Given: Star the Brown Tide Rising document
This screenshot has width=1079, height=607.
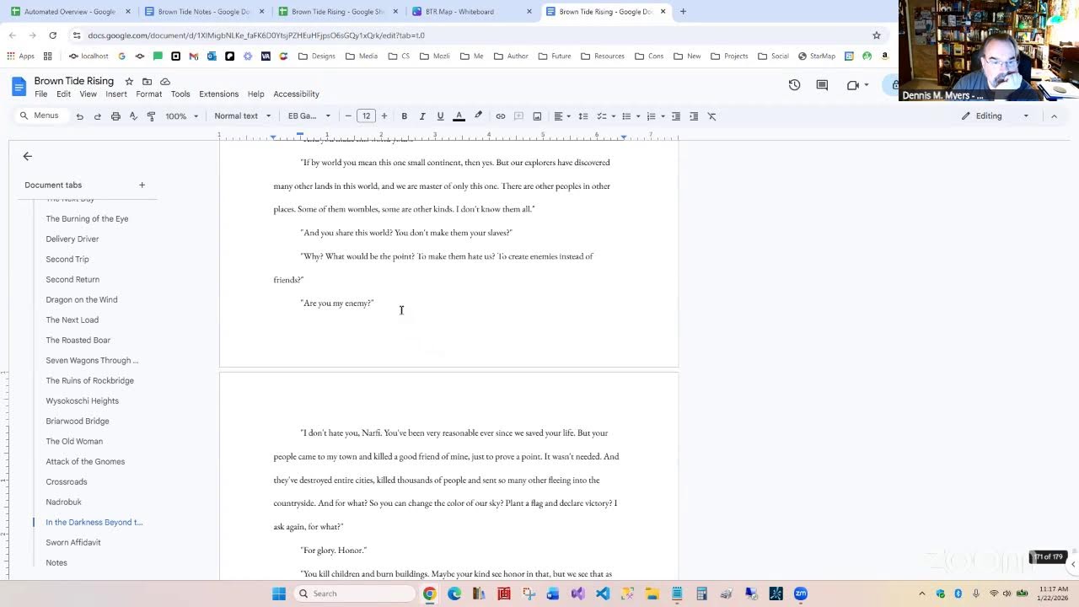Looking at the screenshot, I should 129,81.
